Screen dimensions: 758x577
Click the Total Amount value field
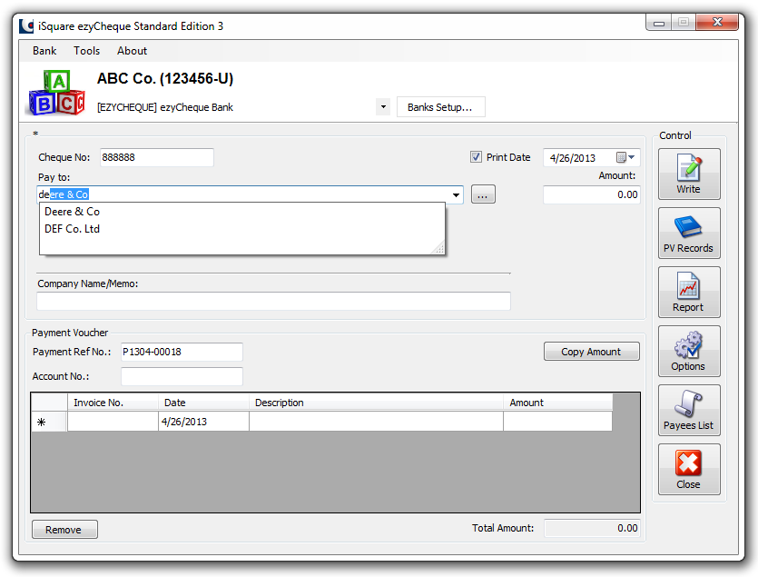[x=592, y=528]
